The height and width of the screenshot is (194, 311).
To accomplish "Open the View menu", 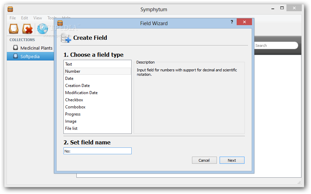I will tap(38, 18).
